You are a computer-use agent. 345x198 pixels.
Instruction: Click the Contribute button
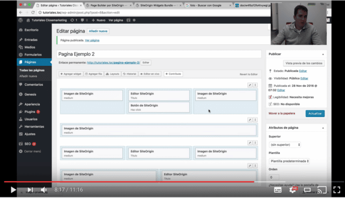click(x=173, y=74)
